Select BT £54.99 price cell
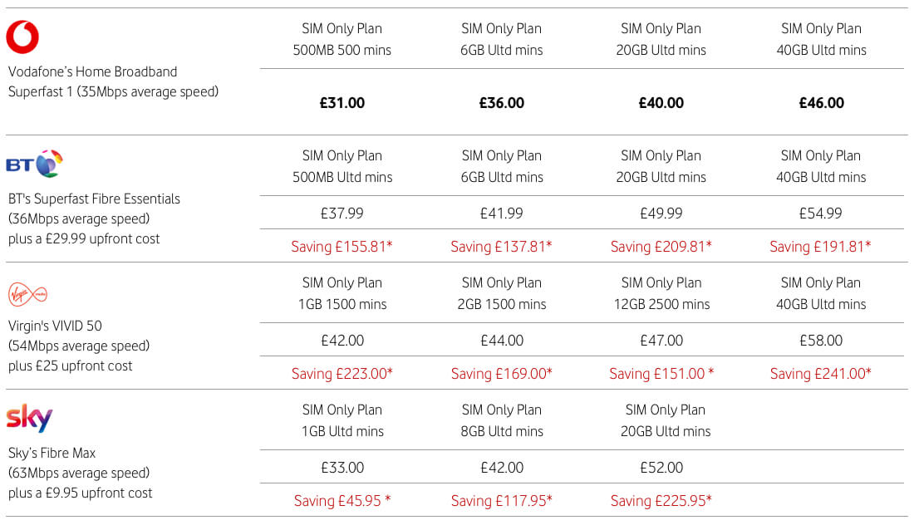 pos(821,213)
